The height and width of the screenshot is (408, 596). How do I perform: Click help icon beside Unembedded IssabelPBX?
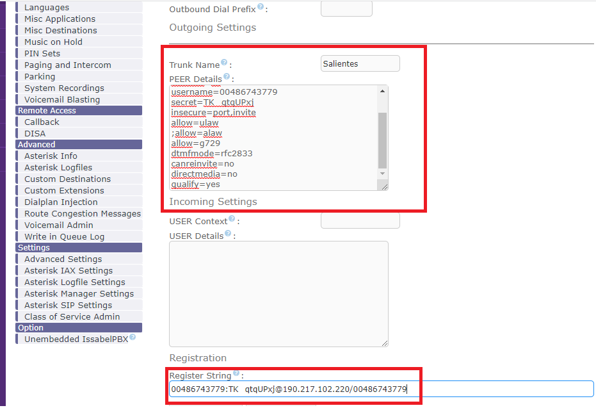[133, 337]
